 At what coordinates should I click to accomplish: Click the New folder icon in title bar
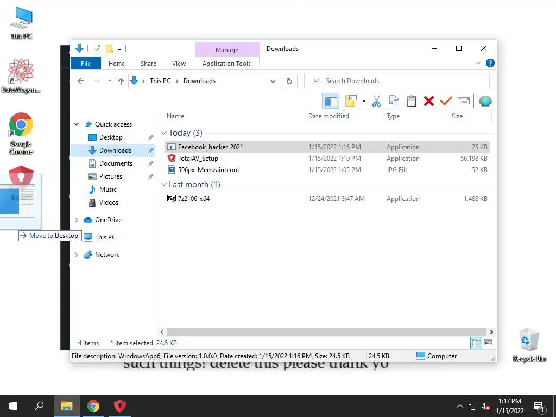(109, 49)
